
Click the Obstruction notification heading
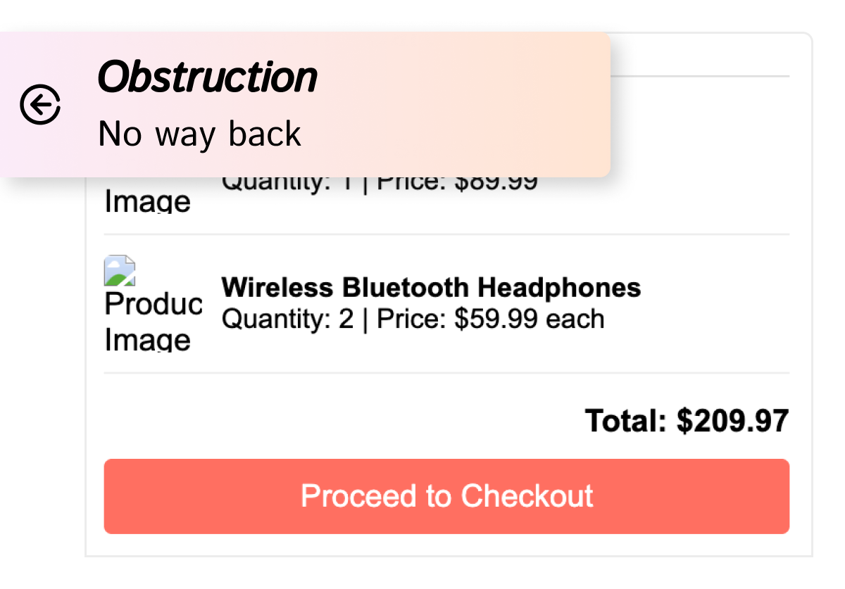click(207, 76)
